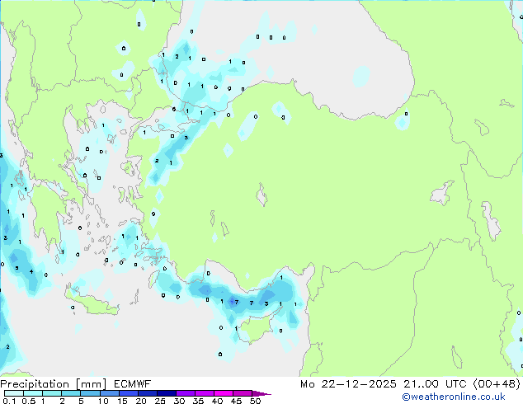
Task: Click the "15" legend scale label
Action: coord(122,401)
